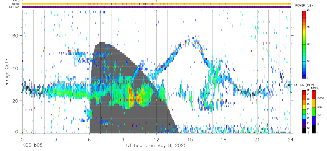Click the 'UT hours on May 8, 2025' label
The image size is (327, 151).
coord(156,146)
